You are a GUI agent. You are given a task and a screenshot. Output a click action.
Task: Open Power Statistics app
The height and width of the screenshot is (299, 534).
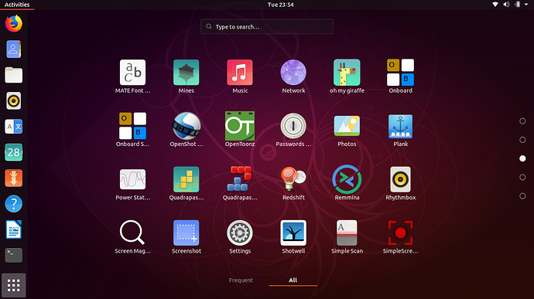point(132,179)
